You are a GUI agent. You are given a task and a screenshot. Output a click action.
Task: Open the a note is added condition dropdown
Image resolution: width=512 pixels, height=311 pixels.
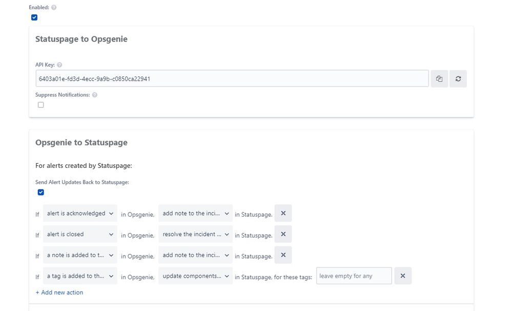(x=80, y=255)
